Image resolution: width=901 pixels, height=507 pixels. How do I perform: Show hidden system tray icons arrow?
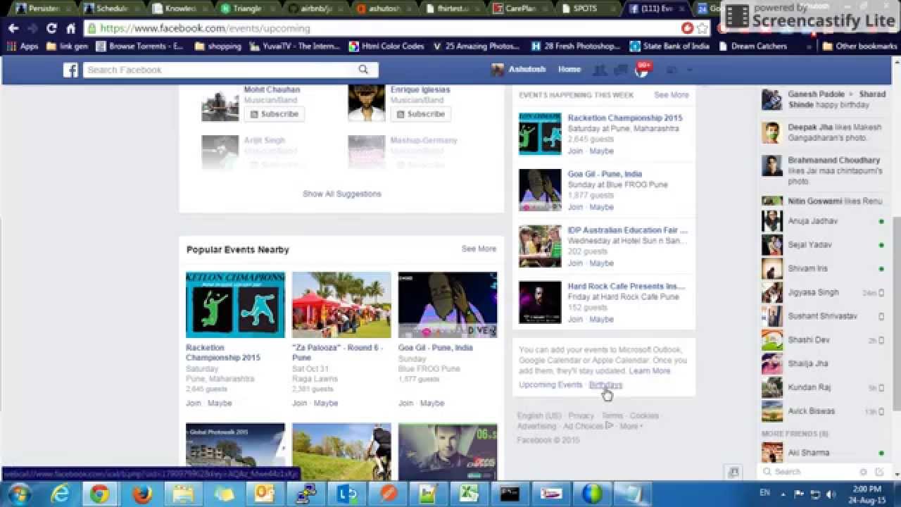tap(783, 494)
